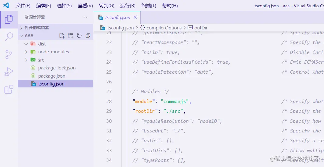324x167 pixels.
Task: Click the "./src" value on line 29
Action: pyautogui.click(x=173, y=111)
